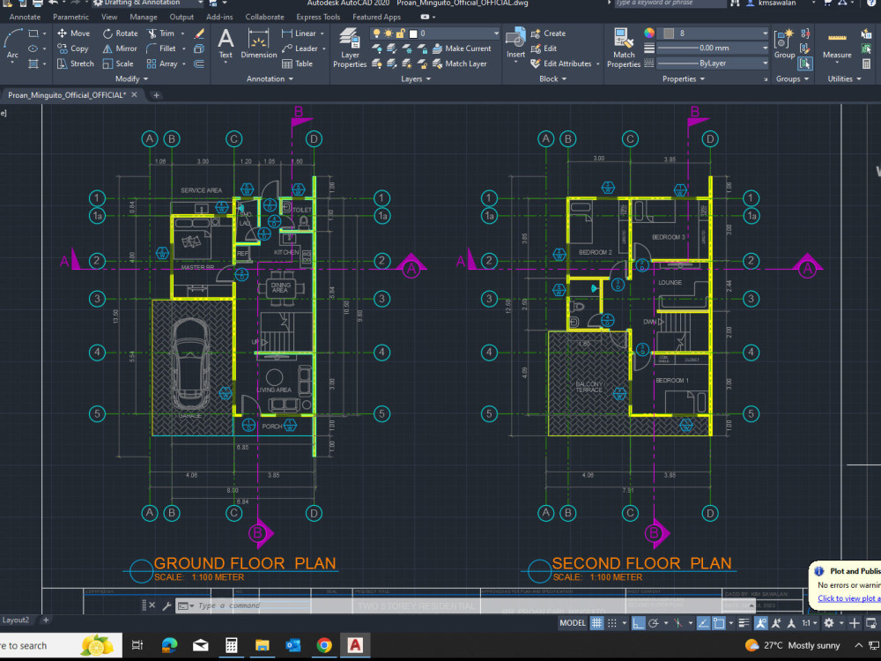Viewport: 881px width, 661px height.
Task: Open the Mirror tool
Action: pyautogui.click(x=120, y=48)
